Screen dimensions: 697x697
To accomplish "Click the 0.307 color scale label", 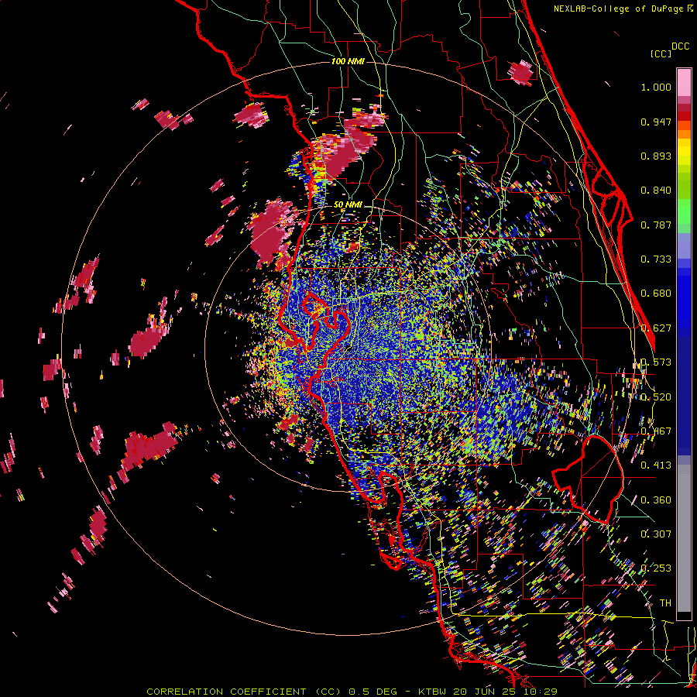I will tap(656, 534).
